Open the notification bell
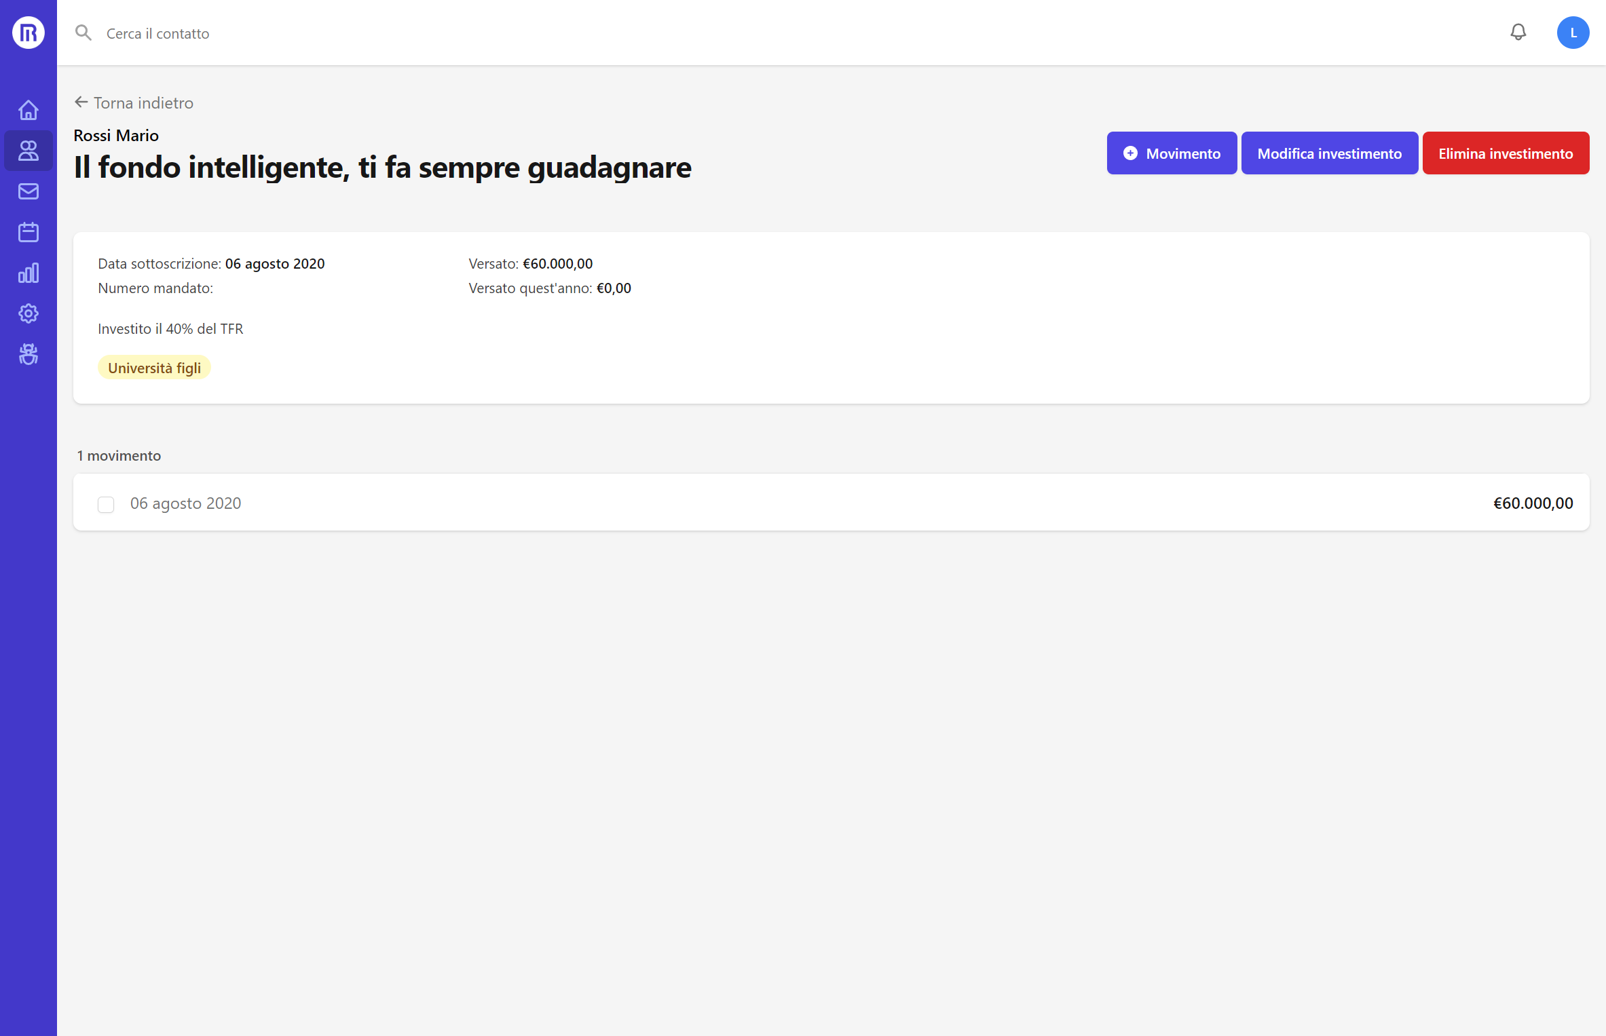Image resolution: width=1606 pixels, height=1036 pixels. coord(1518,32)
